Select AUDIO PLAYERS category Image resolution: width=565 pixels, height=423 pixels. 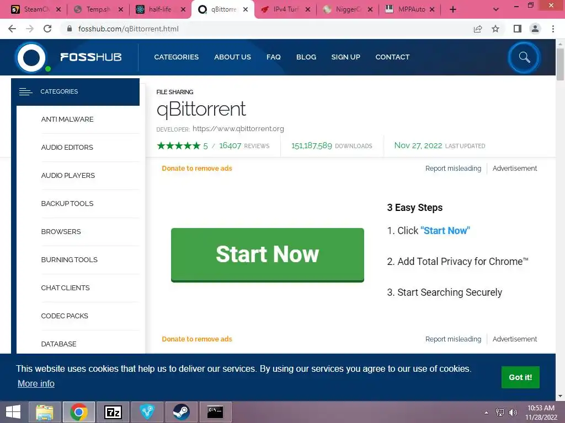[68, 176]
